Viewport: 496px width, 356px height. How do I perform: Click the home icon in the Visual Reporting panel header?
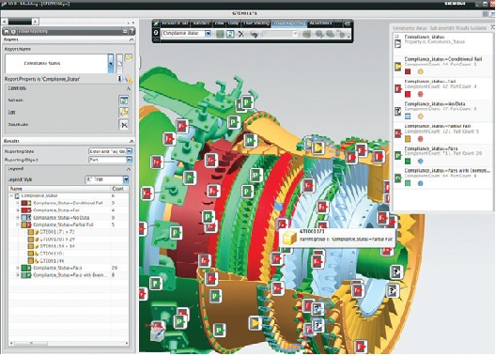7,31
